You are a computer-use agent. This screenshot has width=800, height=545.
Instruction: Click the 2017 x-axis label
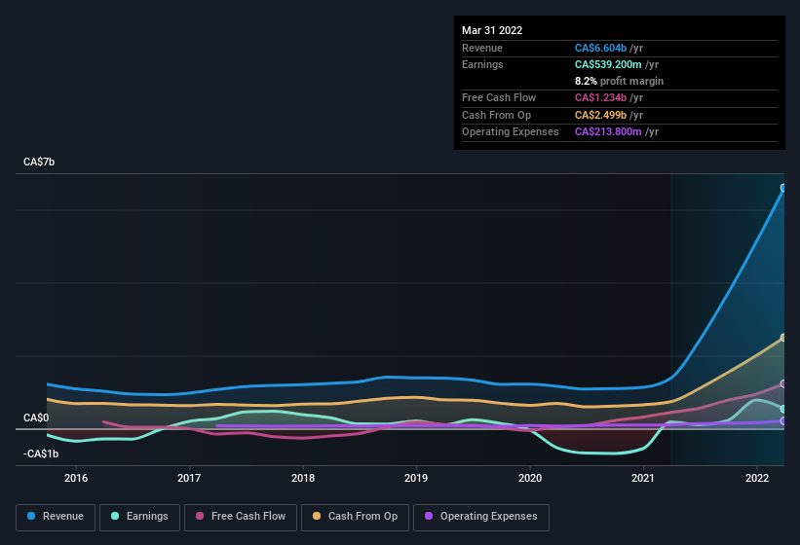click(189, 478)
